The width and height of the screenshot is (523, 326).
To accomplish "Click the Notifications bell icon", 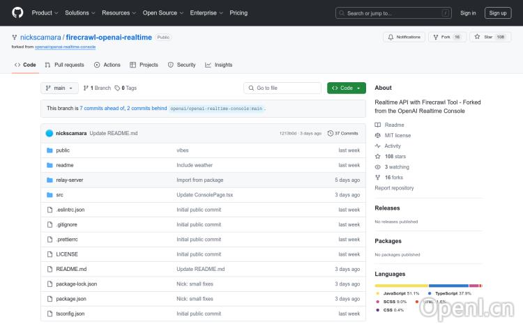I will tap(390, 37).
